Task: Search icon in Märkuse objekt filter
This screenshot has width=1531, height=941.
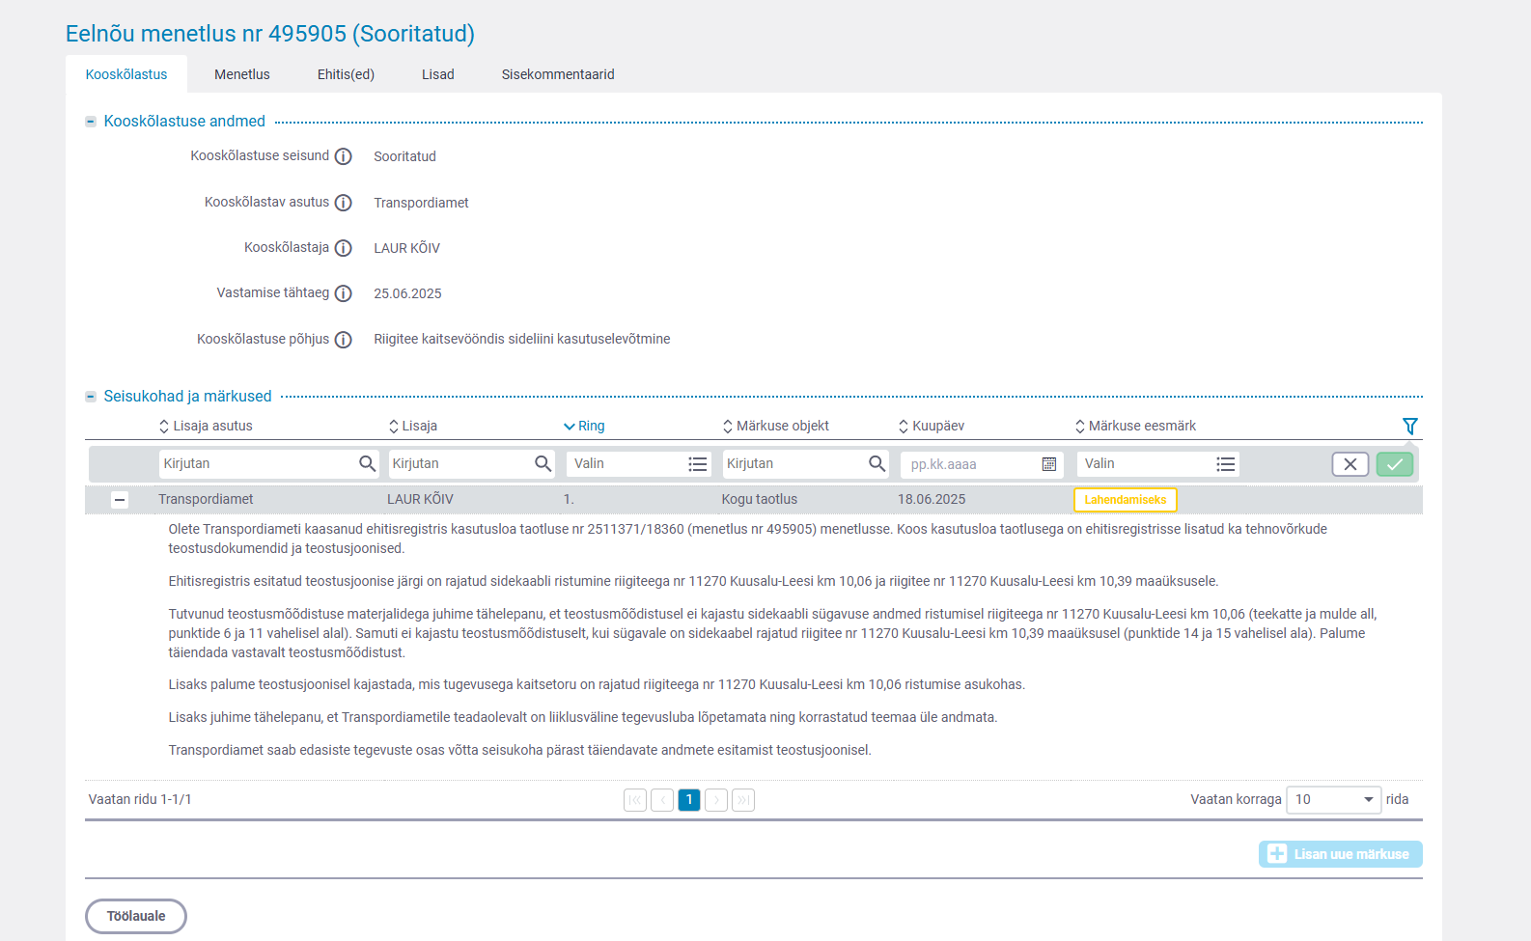Action: click(x=877, y=464)
